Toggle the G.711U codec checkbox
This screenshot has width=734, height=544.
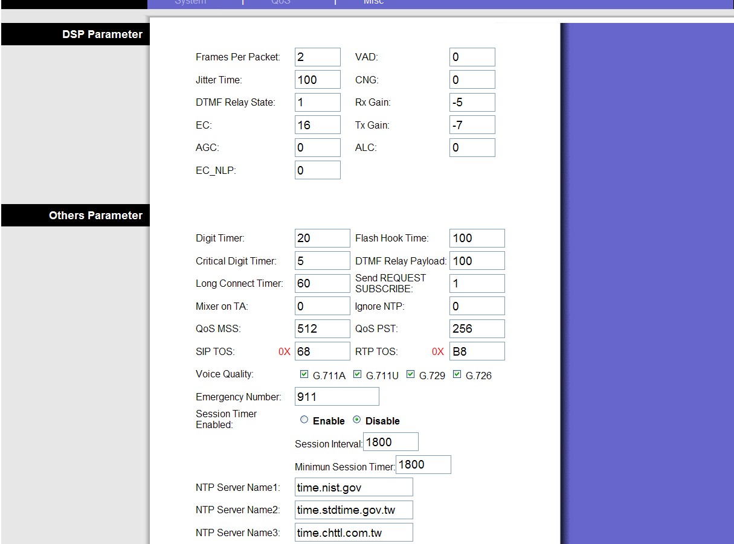(x=358, y=374)
